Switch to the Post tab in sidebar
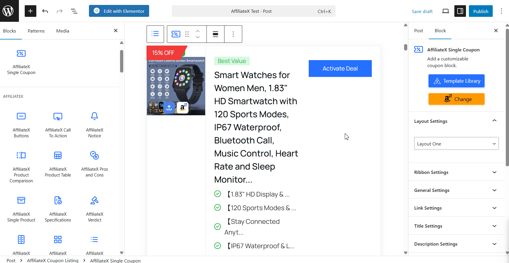 tap(418, 30)
